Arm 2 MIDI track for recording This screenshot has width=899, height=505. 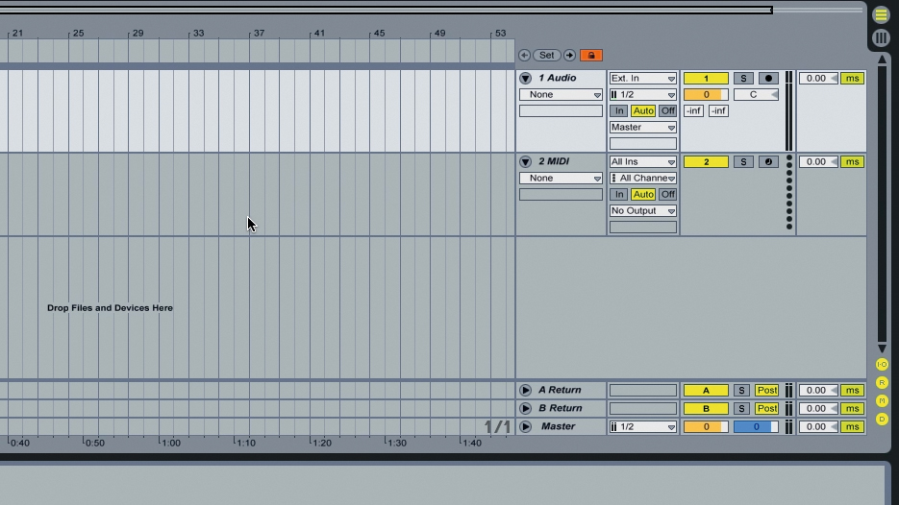pyautogui.click(x=768, y=162)
